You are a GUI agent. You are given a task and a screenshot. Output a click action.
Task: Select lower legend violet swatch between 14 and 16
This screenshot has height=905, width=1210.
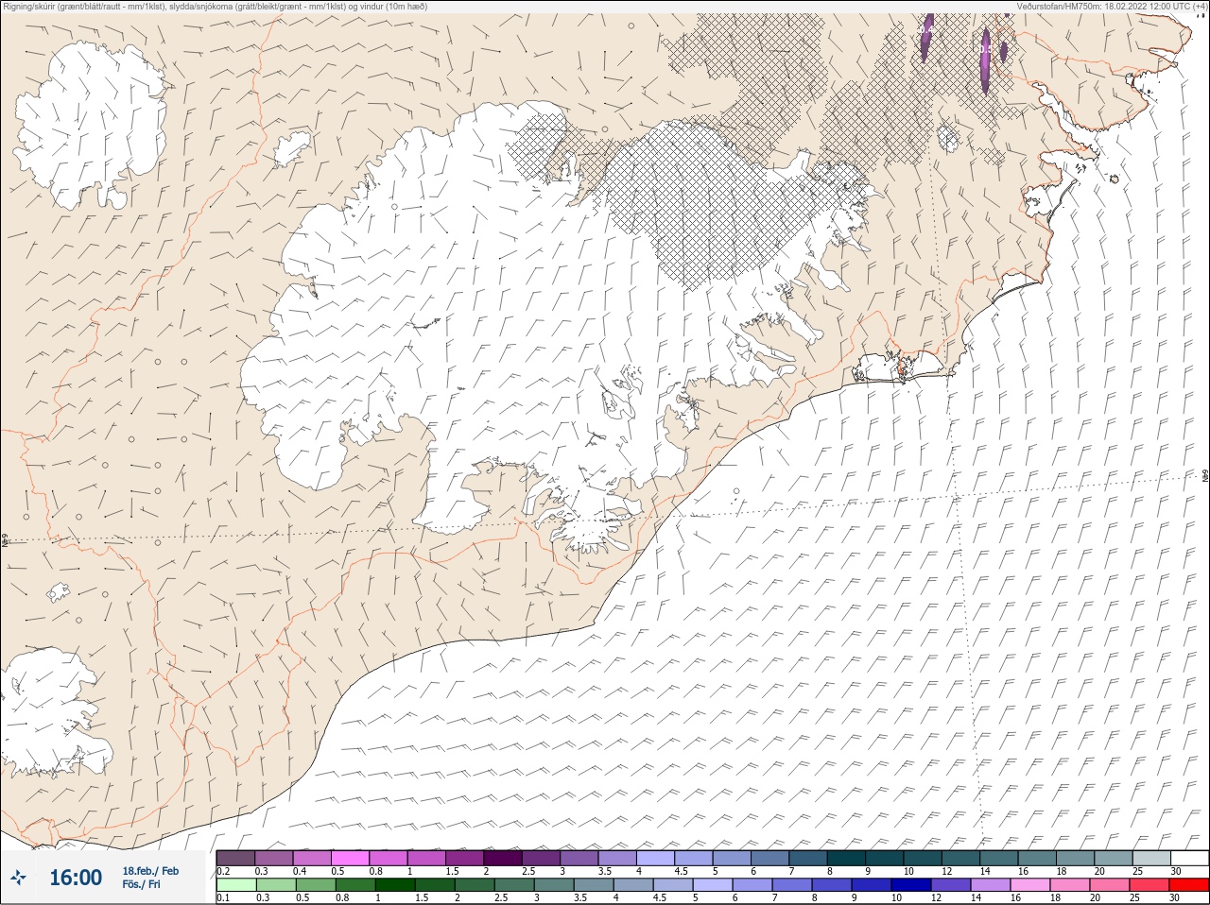(x=991, y=885)
